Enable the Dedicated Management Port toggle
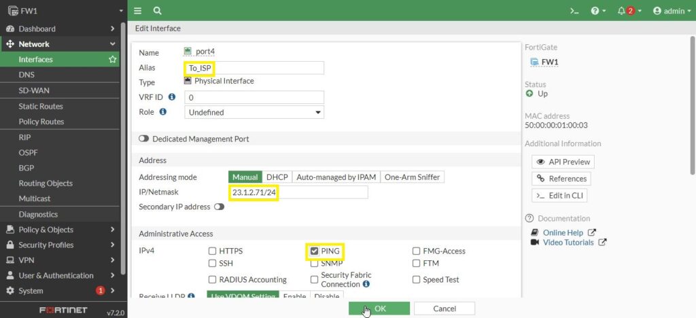Viewport: 696px width, 318px height. [x=143, y=139]
